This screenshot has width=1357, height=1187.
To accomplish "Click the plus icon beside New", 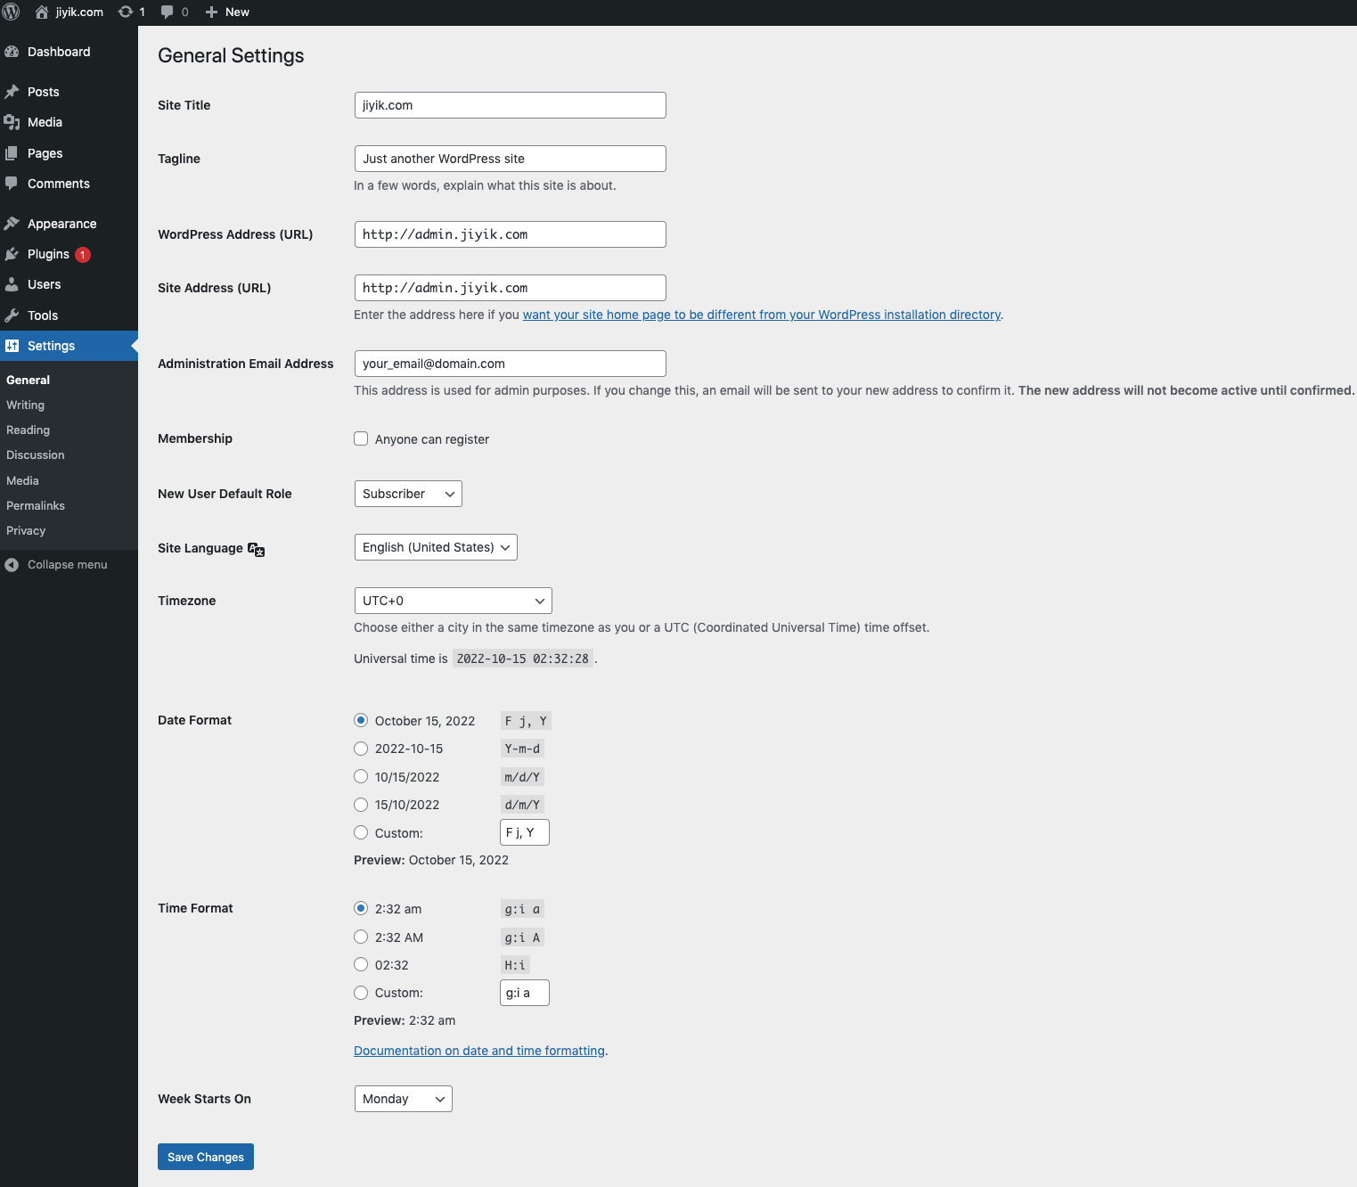I will pyautogui.click(x=211, y=12).
